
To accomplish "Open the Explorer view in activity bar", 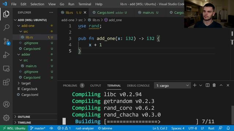I will [6, 14].
